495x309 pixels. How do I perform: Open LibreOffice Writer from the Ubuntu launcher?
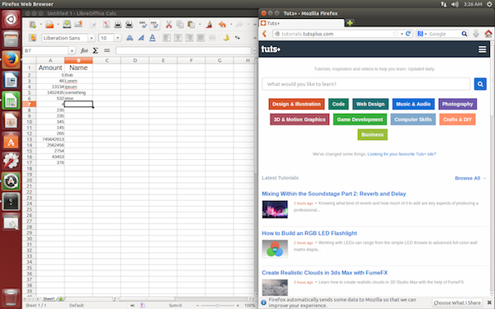[x=11, y=80]
